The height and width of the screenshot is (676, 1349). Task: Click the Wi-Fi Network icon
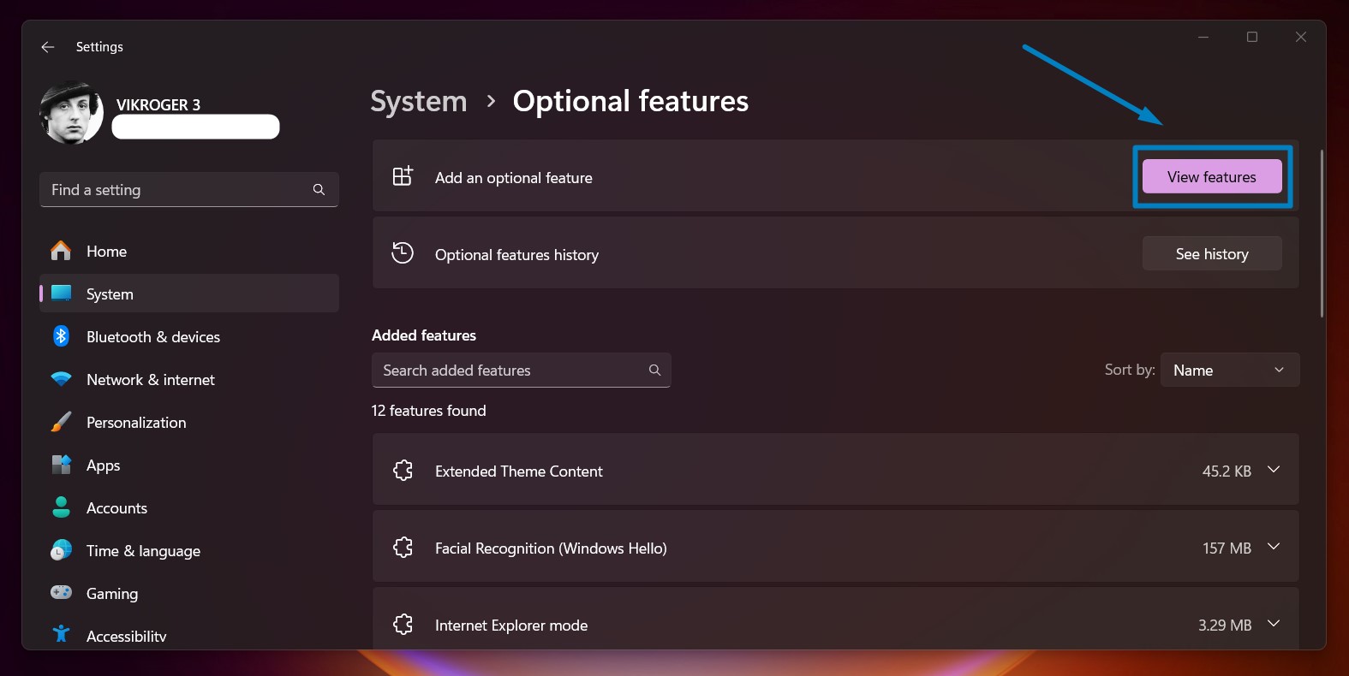[x=62, y=379]
